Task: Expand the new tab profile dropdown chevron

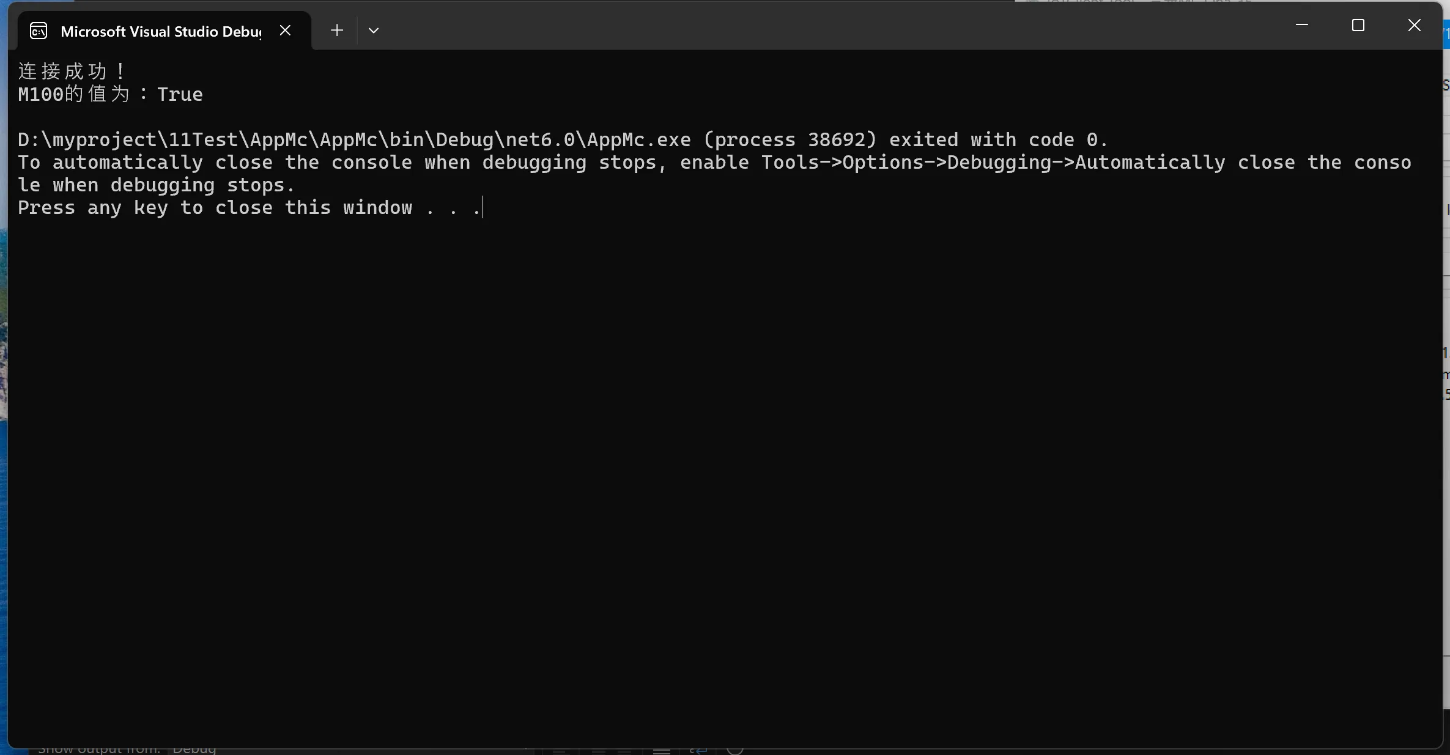Action: pyautogui.click(x=374, y=31)
